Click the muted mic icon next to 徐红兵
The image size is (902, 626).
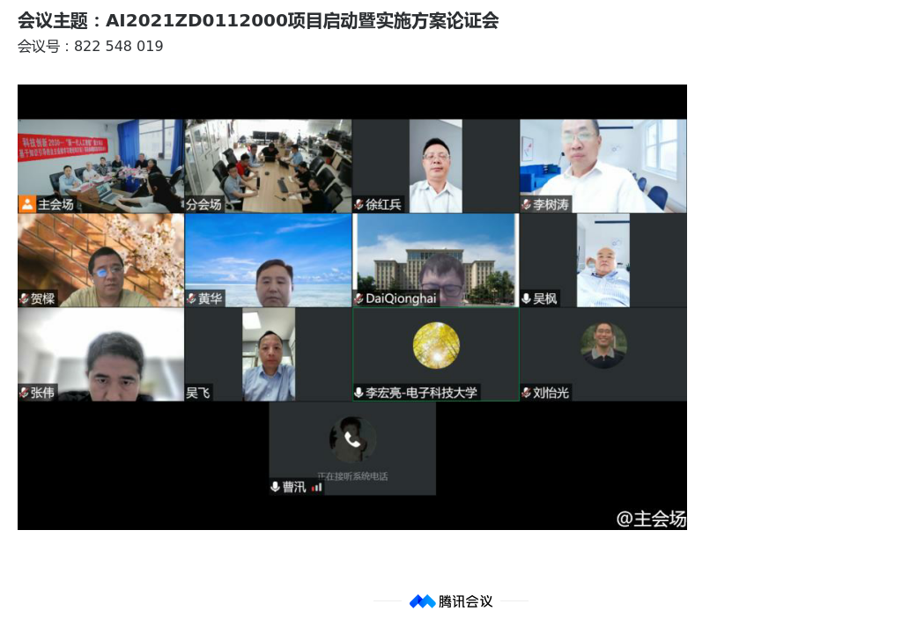pos(359,205)
